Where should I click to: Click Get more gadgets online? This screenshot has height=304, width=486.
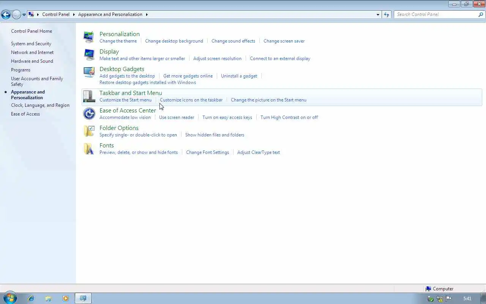(x=188, y=76)
